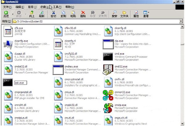Select the cmstp.exe file entry
The image size is (185, 127).
click(121, 108)
